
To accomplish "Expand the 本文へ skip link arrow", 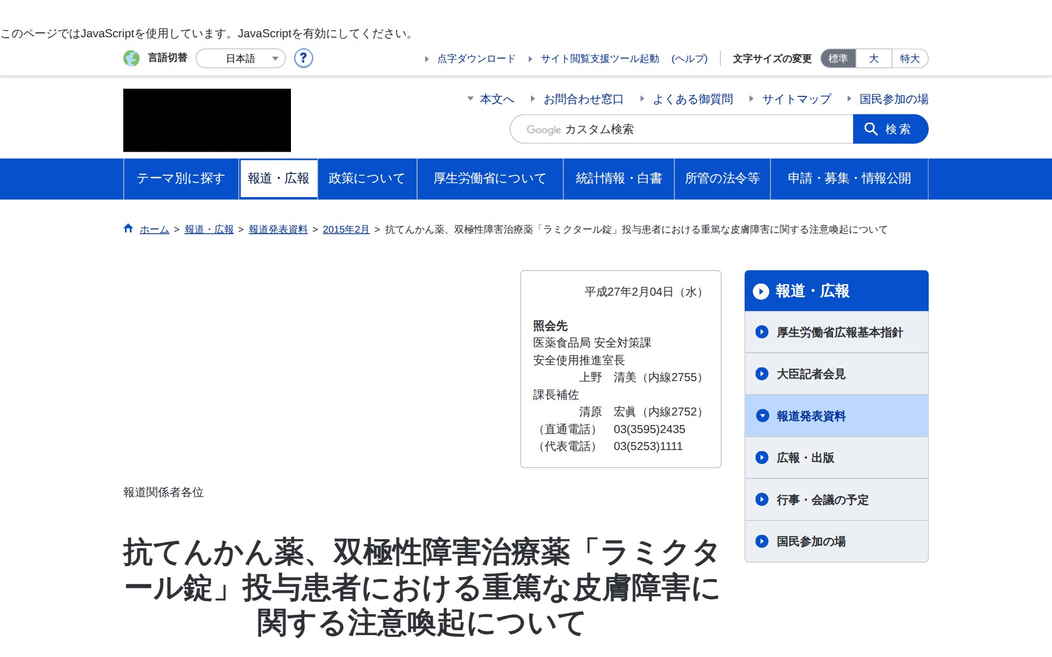I will (470, 99).
